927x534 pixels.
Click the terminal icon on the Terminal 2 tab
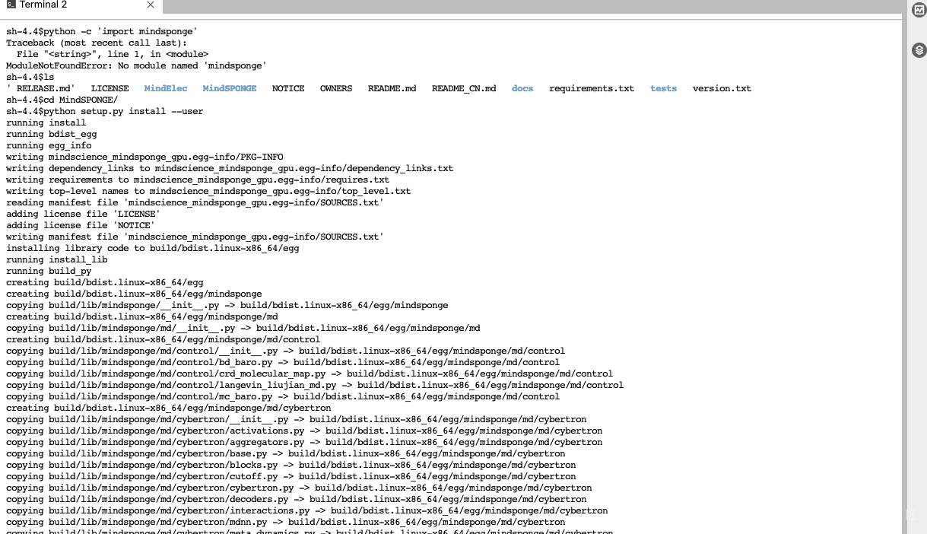(x=10, y=5)
